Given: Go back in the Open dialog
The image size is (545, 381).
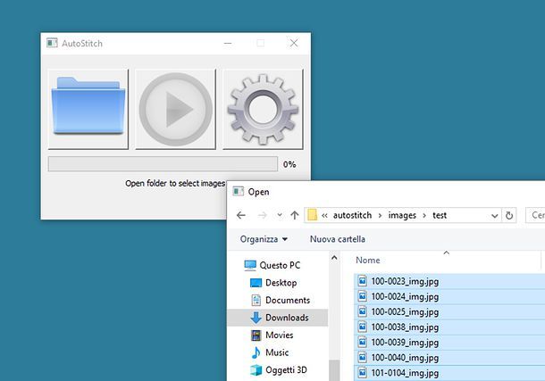Looking at the screenshot, I should (241, 216).
